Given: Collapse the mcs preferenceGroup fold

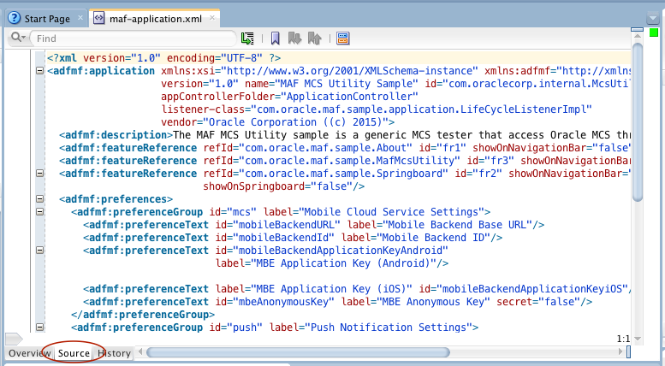Looking at the screenshot, I should (40, 212).
